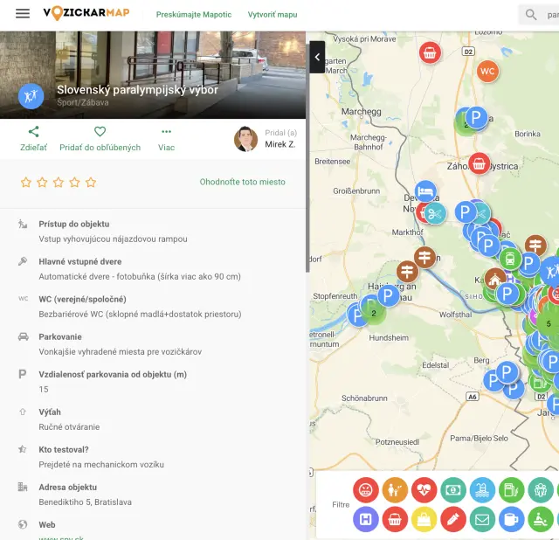The height and width of the screenshot is (540, 559).
Task: Click the side panel vertical scrollbar
Action: [307, 158]
